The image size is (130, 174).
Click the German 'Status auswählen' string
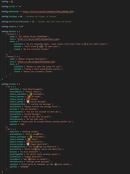[35, 134]
